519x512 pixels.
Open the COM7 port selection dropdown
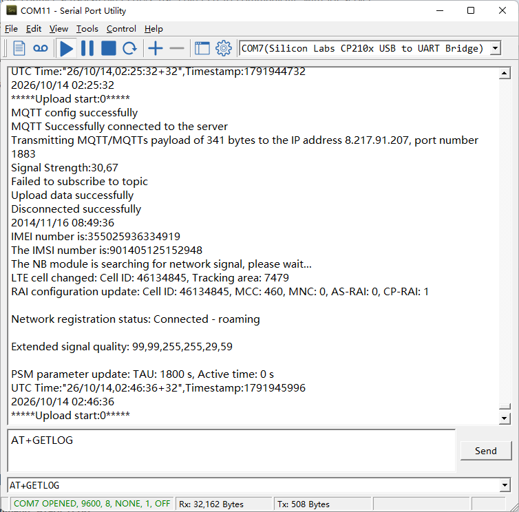495,48
